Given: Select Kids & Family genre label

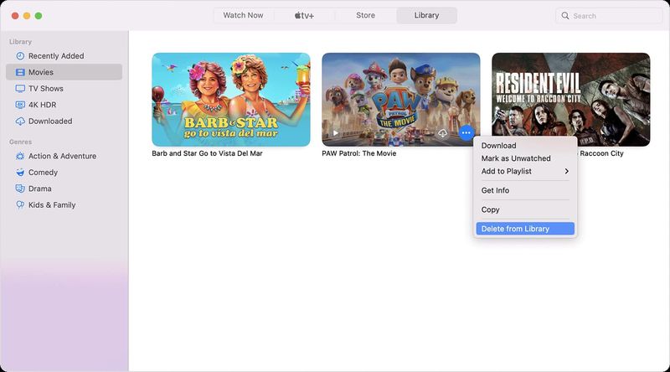Looking at the screenshot, I should point(52,204).
